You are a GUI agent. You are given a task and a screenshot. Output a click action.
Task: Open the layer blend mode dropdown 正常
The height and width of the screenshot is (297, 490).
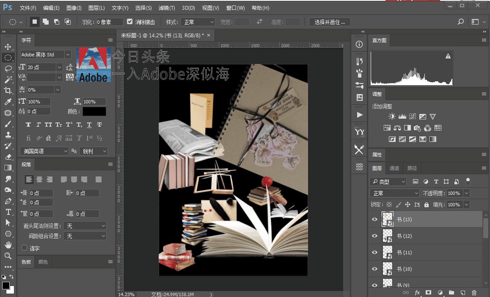(x=394, y=193)
